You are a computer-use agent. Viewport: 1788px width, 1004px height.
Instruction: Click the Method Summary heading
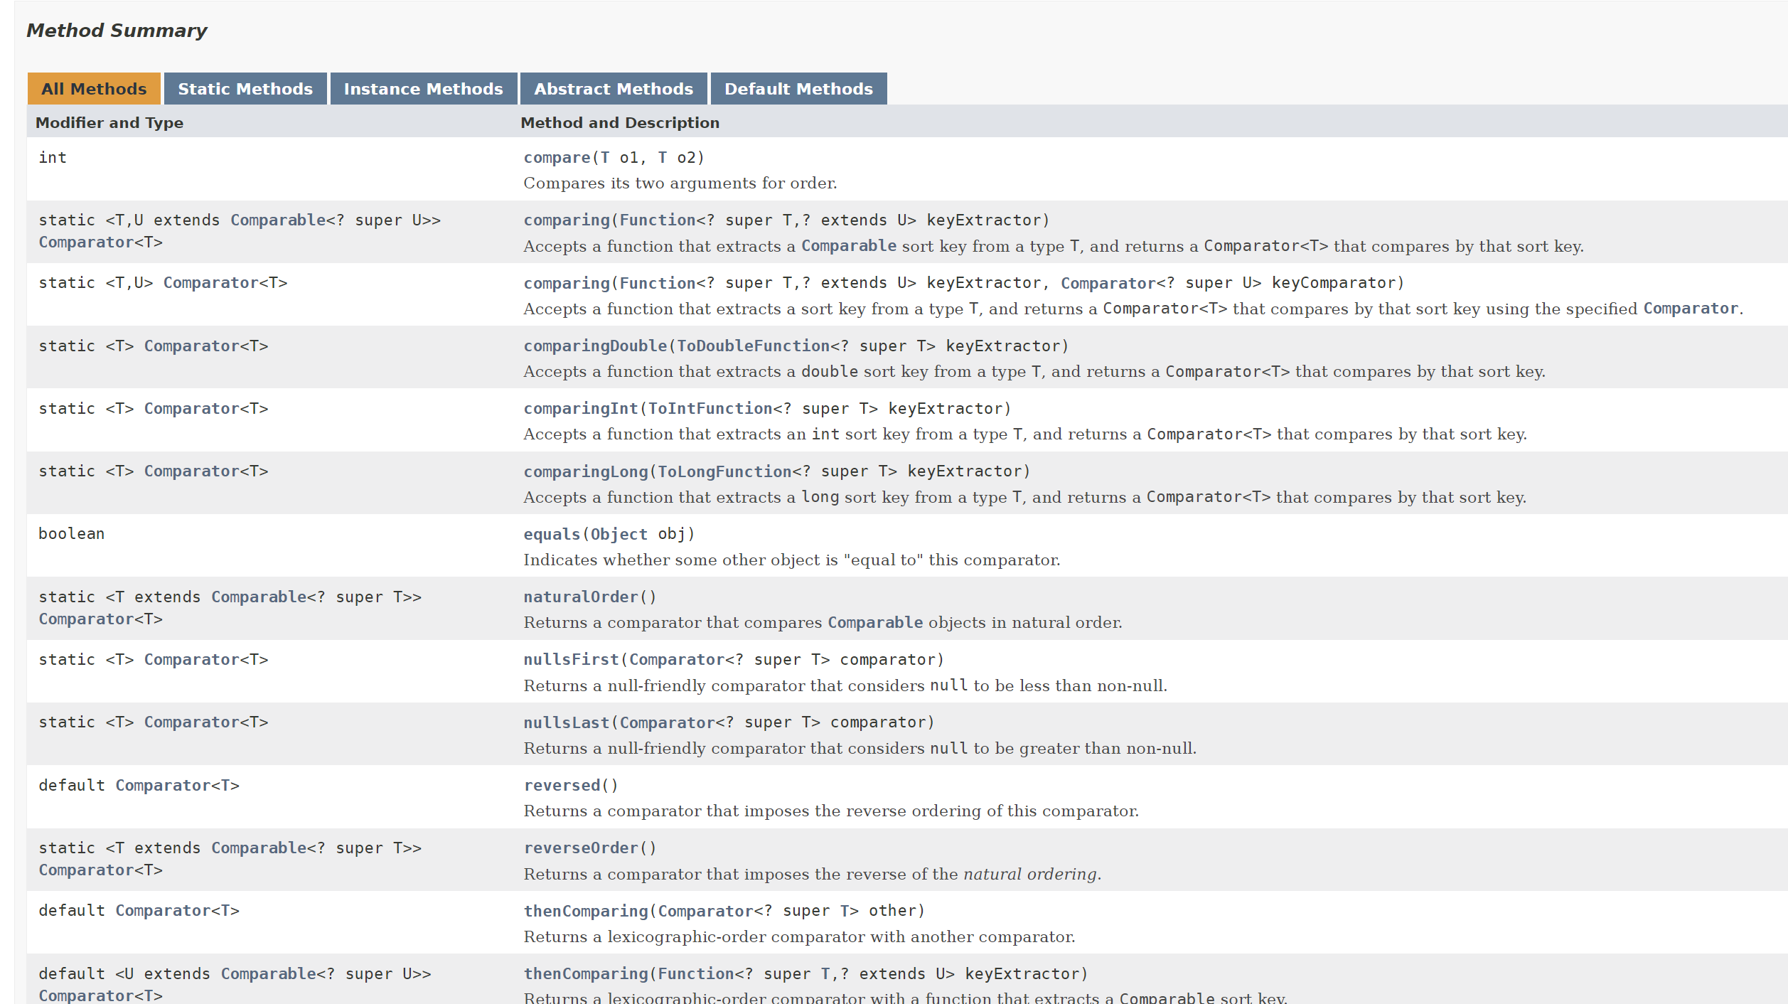117,31
